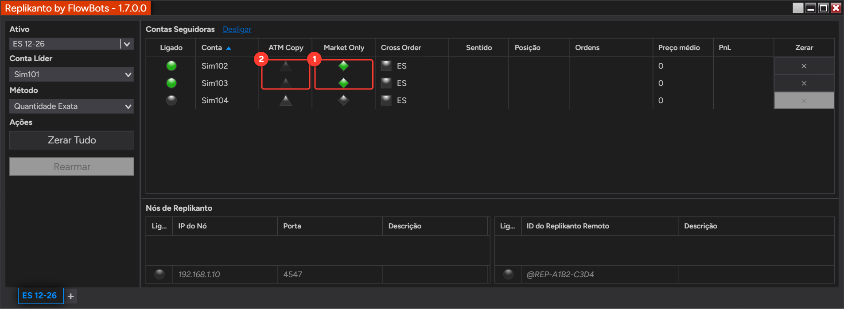Click the Cross Order column header
The width and height of the screenshot is (844, 309).
click(412, 47)
